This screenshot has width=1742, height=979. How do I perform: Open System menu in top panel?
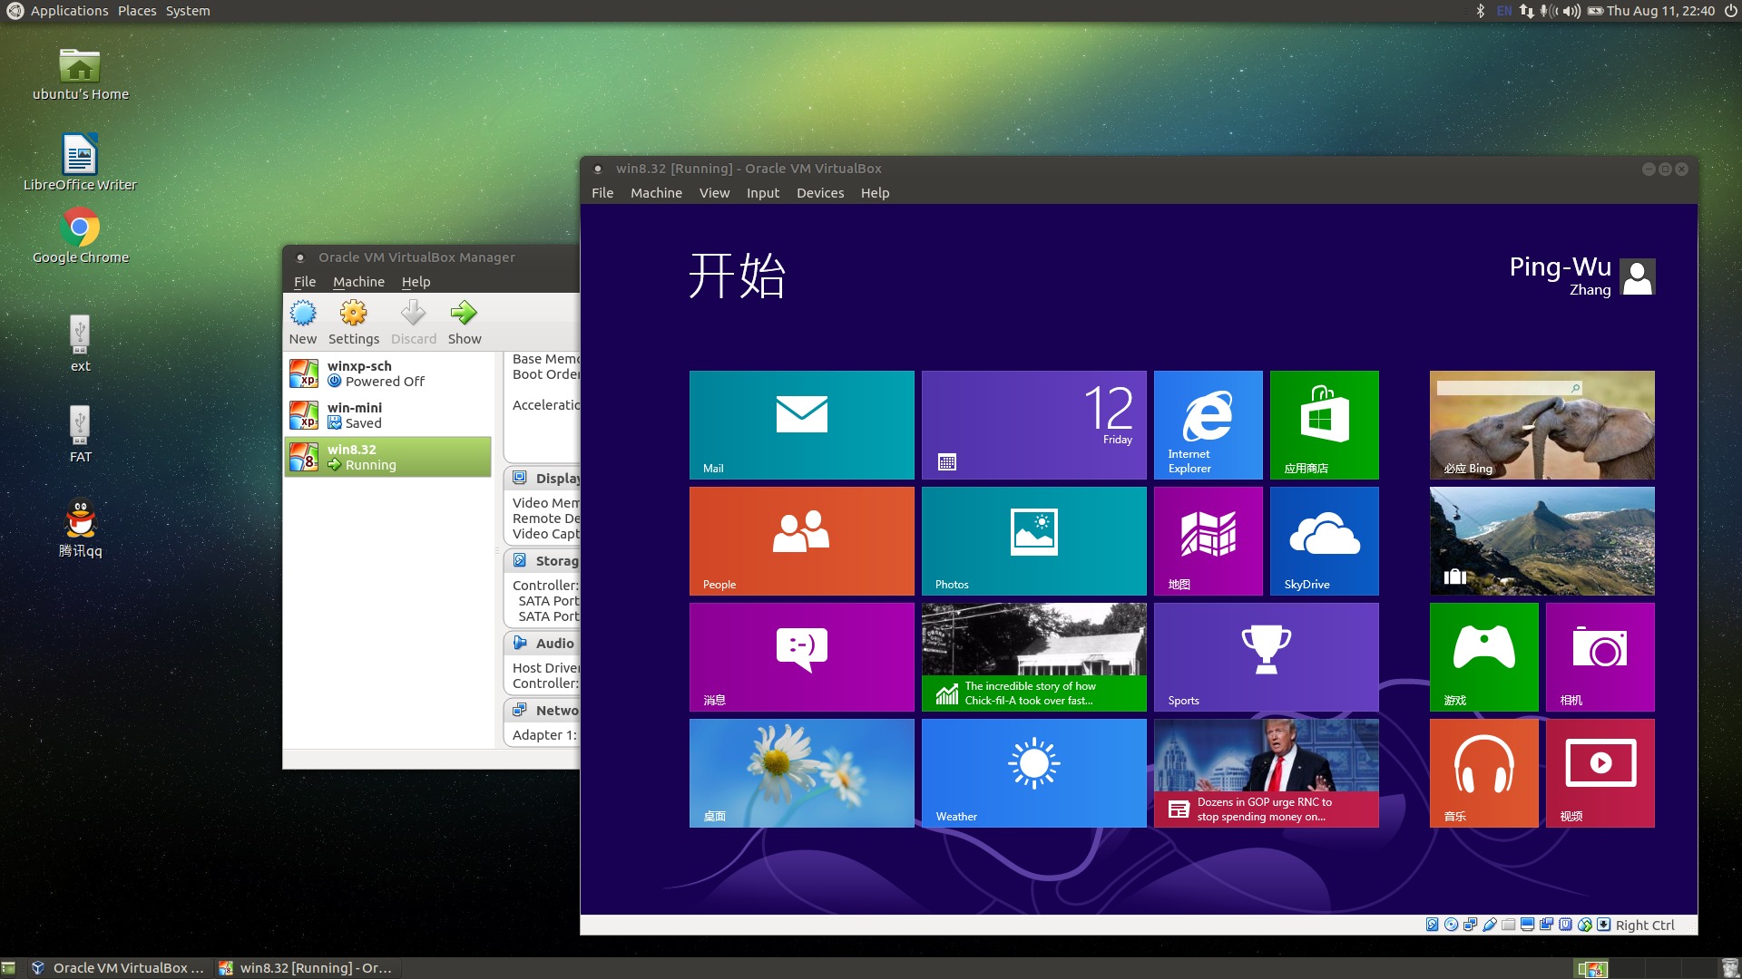click(x=188, y=11)
